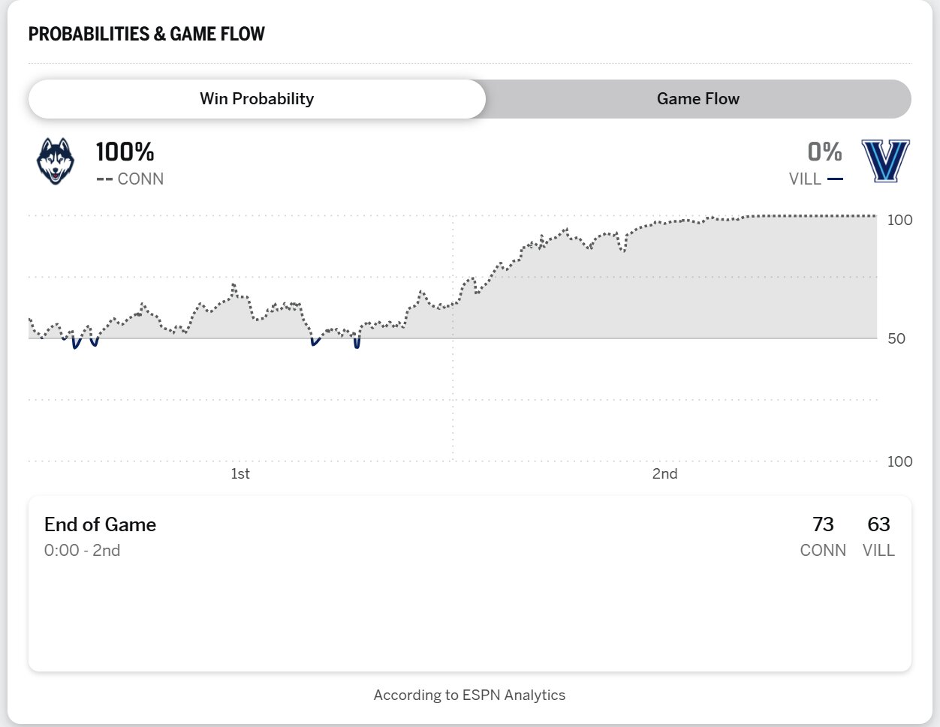Click the Probabilities & Game Flow heading
This screenshot has height=727, width=940.
pyautogui.click(x=146, y=34)
